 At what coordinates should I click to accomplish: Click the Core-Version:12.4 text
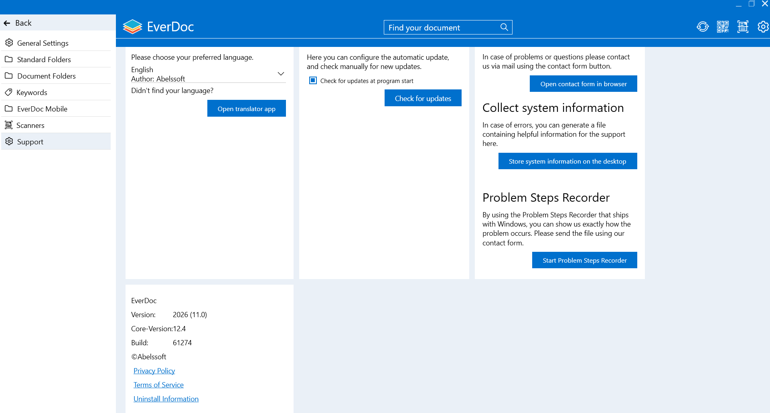click(x=158, y=329)
